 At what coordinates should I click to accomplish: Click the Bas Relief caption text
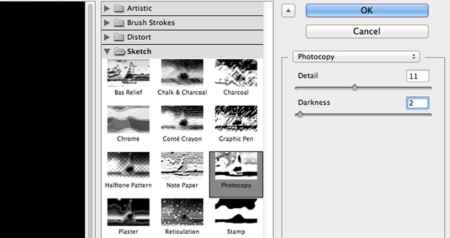129,93
